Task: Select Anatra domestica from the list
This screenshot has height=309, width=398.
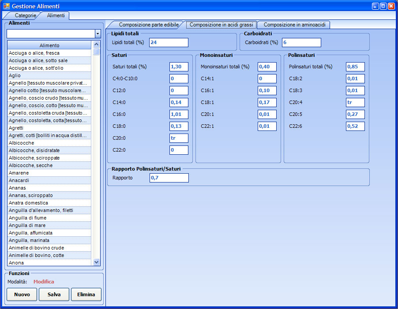Action: [49, 203]
